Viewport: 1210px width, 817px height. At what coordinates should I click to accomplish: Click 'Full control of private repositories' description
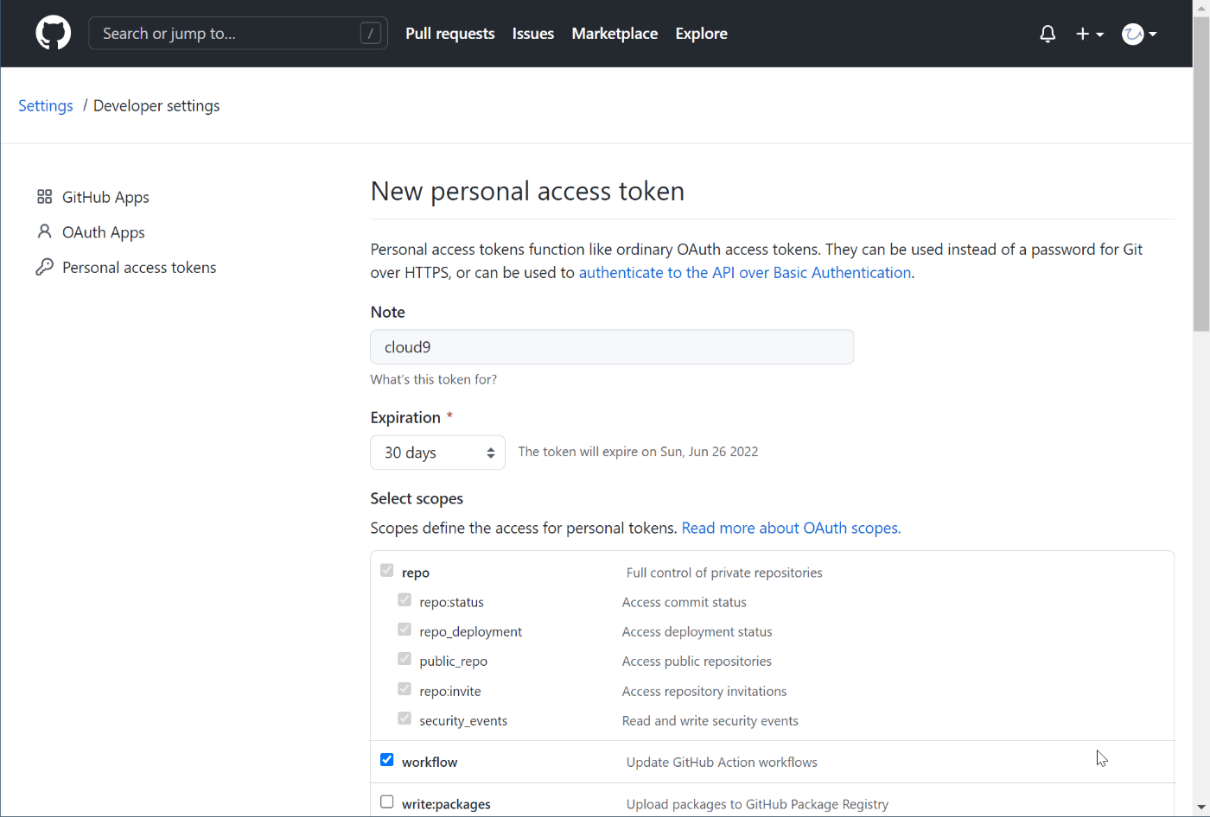click(724, 573)
